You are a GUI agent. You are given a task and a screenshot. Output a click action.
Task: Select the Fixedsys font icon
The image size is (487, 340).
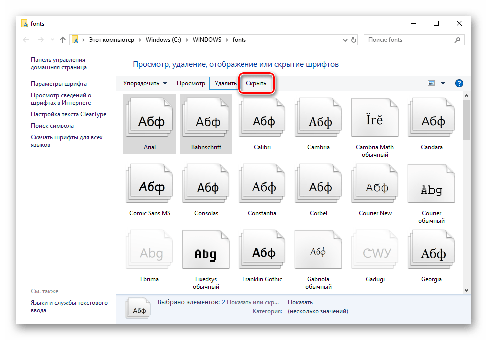click(x=206, y=254)
